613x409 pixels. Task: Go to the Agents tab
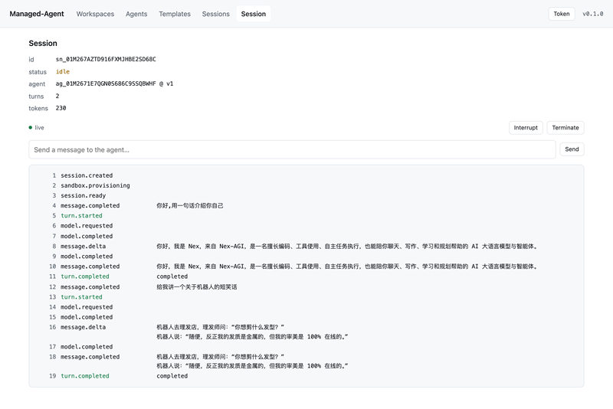136,14
